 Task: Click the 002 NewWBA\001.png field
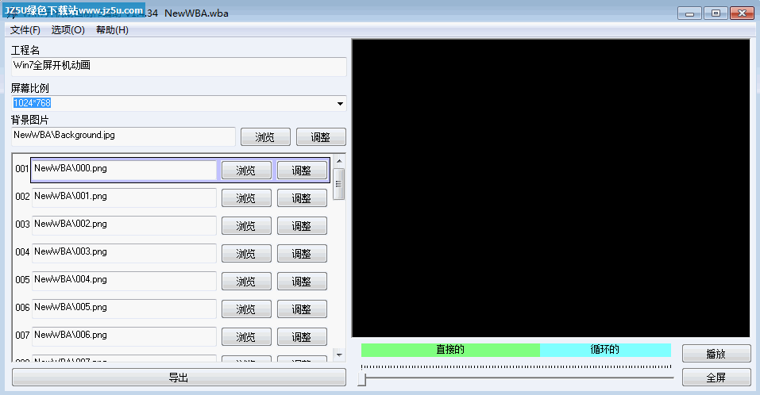[x=124, y=197]
